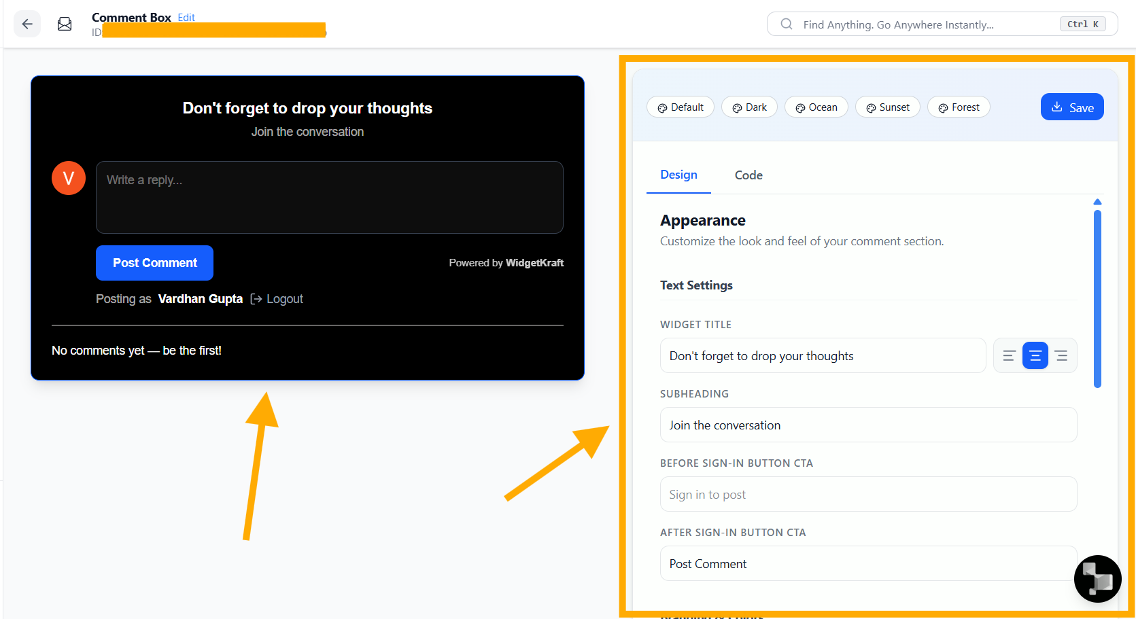Apply the Ocean theme preset
1136x619 pixels.
point(816,107)
